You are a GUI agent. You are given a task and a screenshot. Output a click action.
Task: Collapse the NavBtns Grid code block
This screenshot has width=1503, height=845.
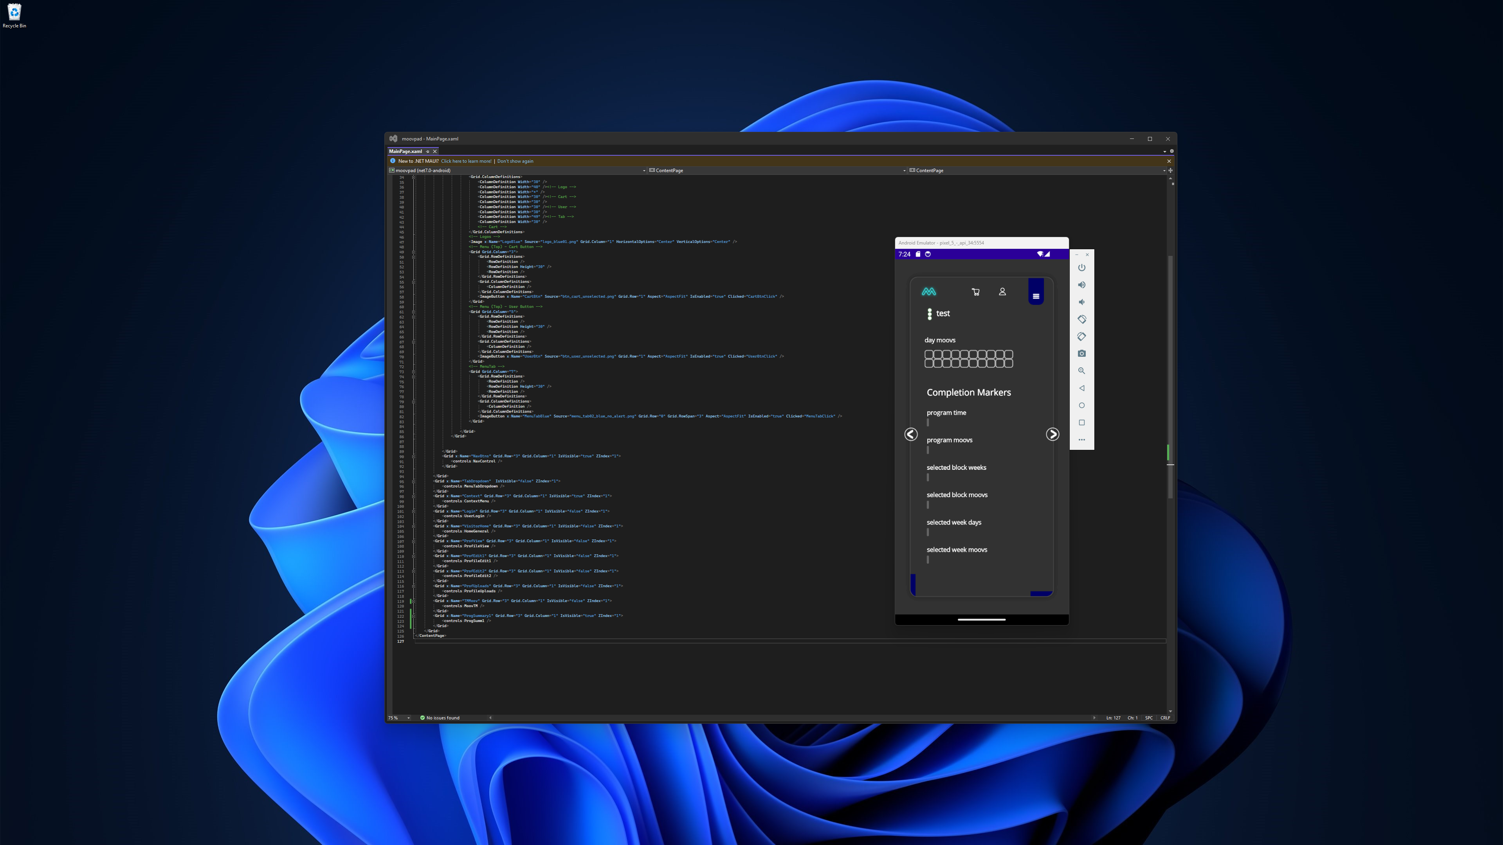(x=414, y=456)
